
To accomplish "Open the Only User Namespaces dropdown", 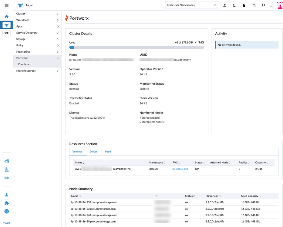I will tap(192, 5).
